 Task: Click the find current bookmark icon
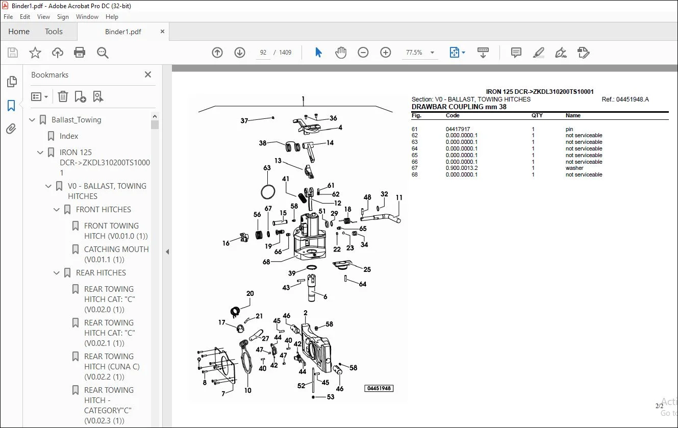pyautogui.click(x=98, y=96)
